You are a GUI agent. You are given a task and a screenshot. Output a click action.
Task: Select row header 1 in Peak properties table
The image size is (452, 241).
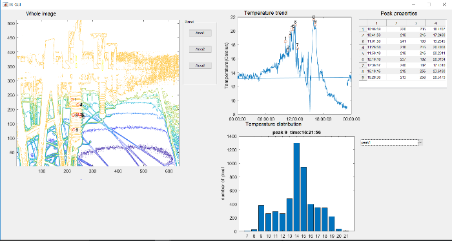click(x=363, y=29)
